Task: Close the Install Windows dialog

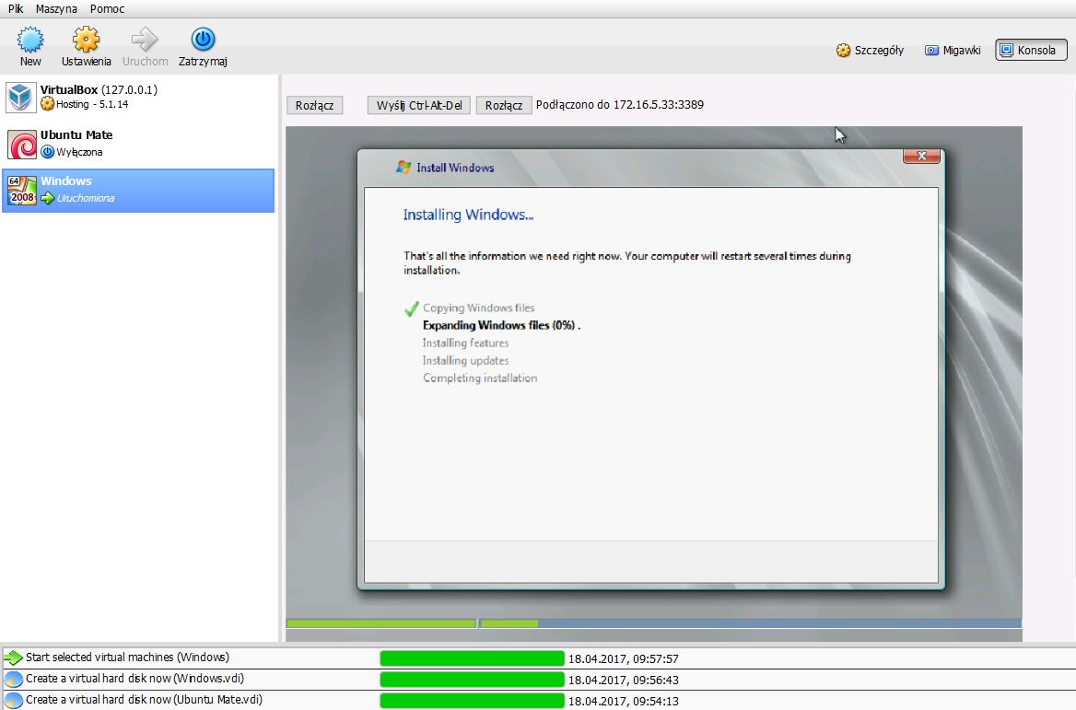Action: click(921, 156)
